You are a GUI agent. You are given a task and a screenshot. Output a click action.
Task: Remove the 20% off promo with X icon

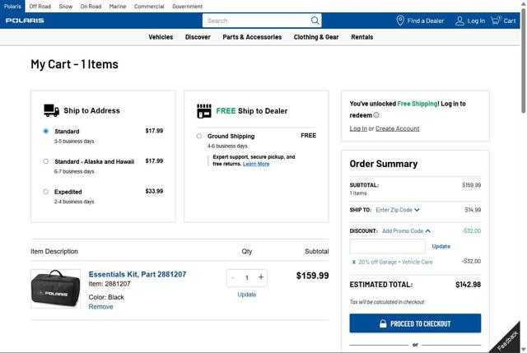tap(353, 262)
